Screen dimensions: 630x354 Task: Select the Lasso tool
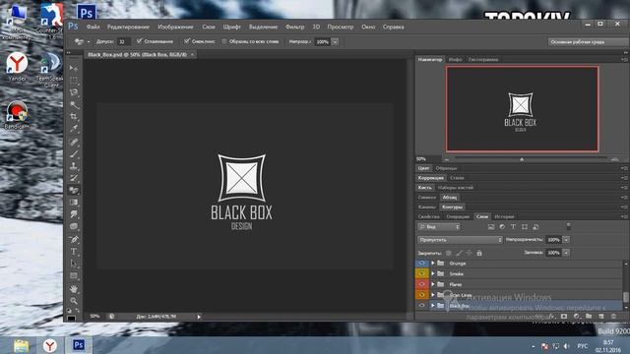pyautogui.click(x=74, y=92)
